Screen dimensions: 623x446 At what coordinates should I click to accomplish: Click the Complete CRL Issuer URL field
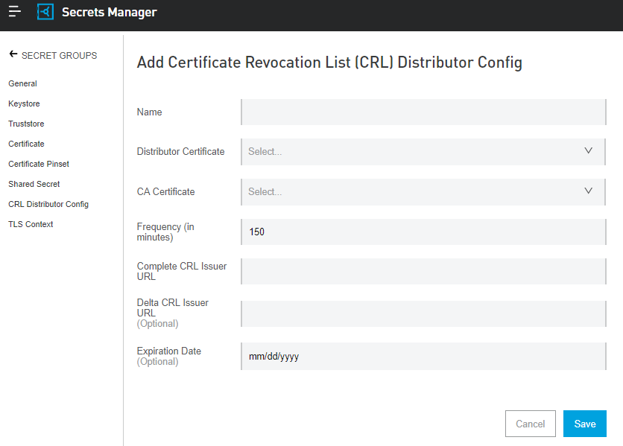(x=423, y=272)
